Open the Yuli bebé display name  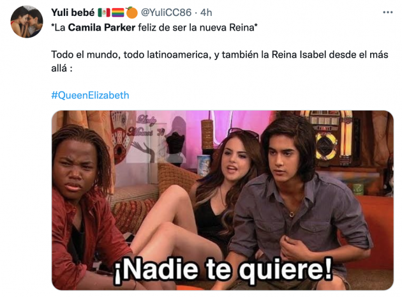coord(73,13)
